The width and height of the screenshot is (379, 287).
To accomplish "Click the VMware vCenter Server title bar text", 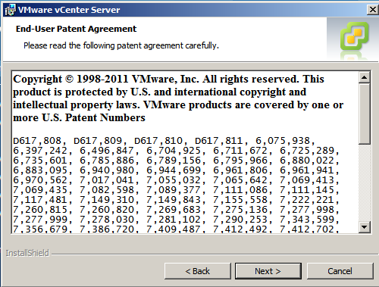I will (x=69, y=10).
